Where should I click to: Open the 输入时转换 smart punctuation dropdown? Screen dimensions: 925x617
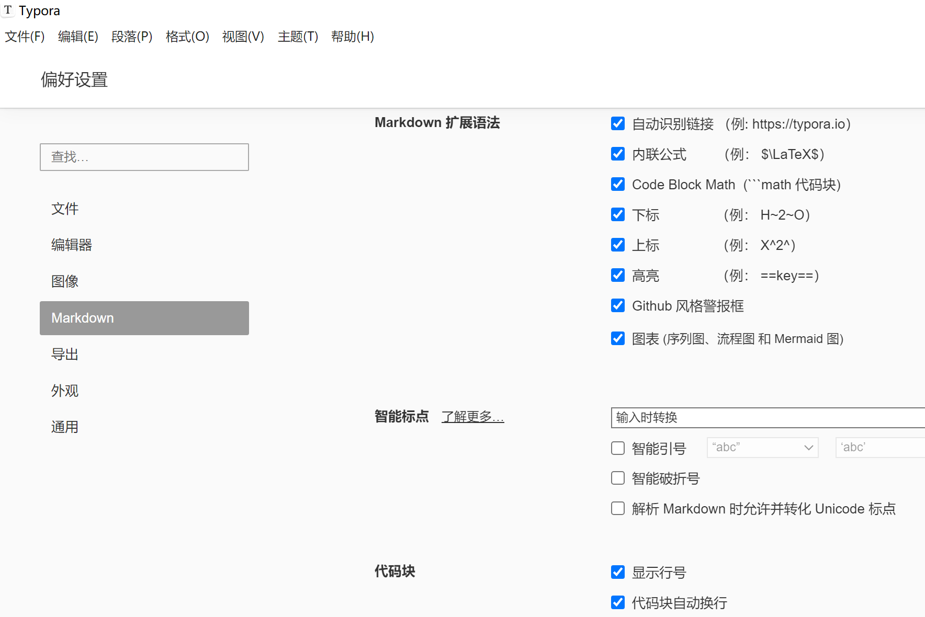[x=767, y=418]
